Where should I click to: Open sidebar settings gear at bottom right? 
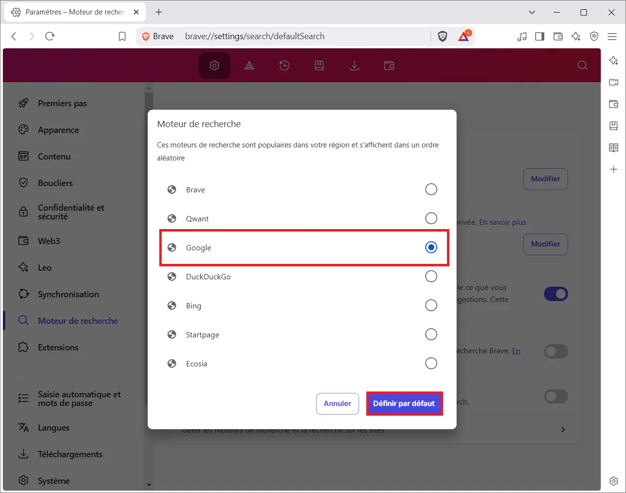(x=613, y=481)
